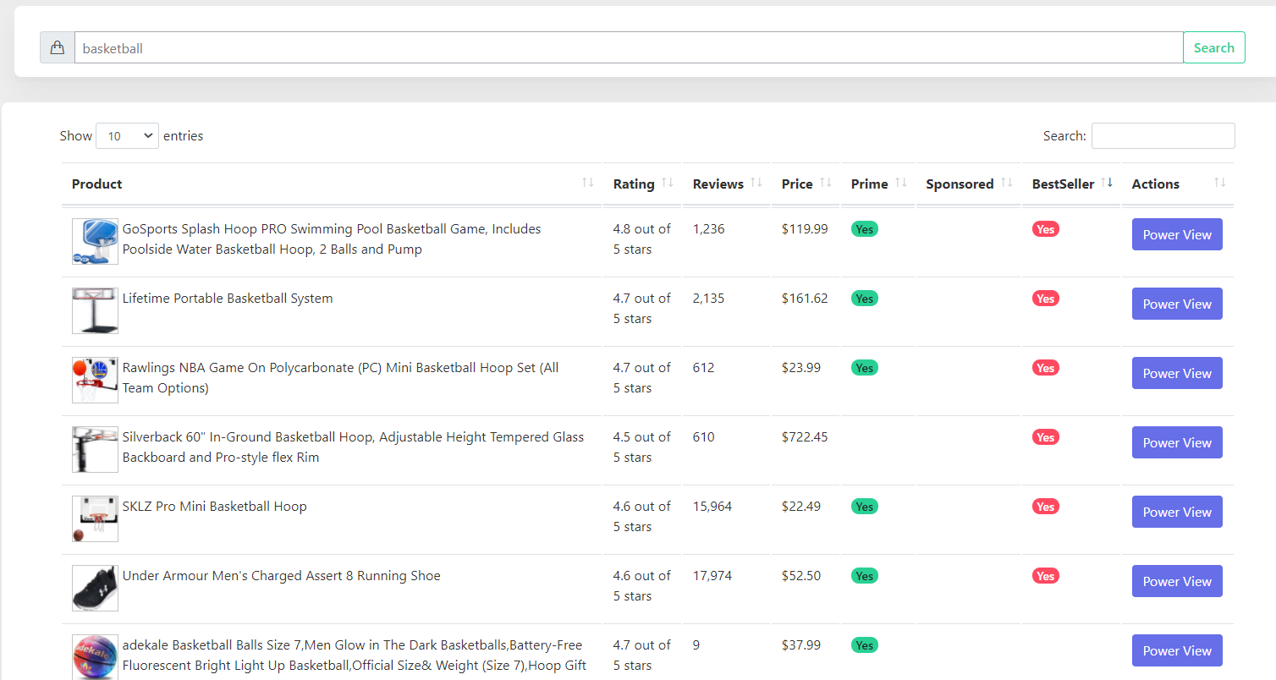Open Power View for adekale Basketball Balls
This screenshot has height=680, width=1276.
tap(1177, 650)
